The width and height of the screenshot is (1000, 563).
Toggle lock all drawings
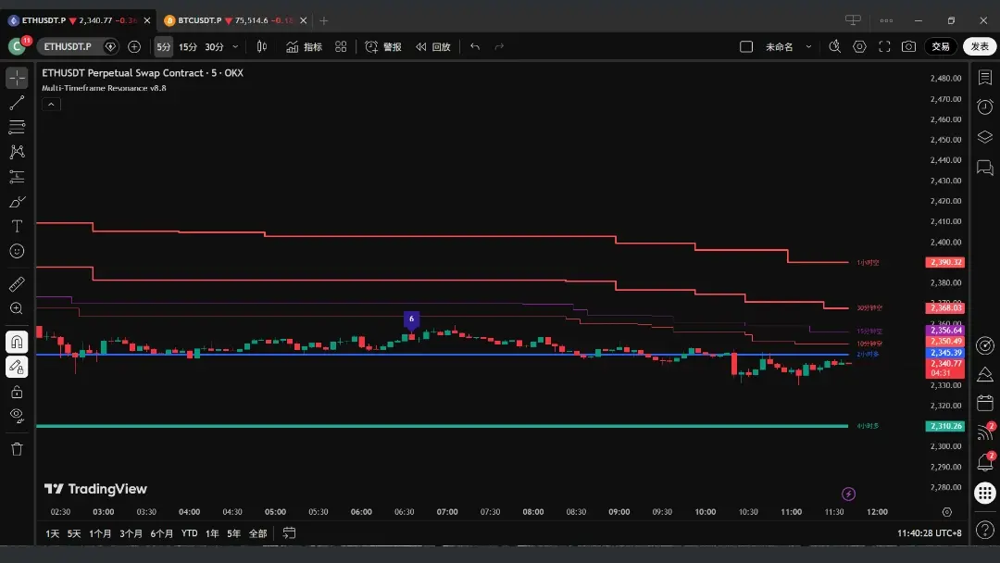click(x=17, y=392)
